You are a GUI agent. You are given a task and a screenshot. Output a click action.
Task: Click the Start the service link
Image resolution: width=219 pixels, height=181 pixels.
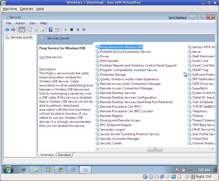[42, 57]
